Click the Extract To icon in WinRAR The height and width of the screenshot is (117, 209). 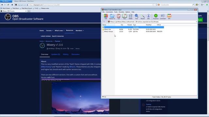[112, 17]
